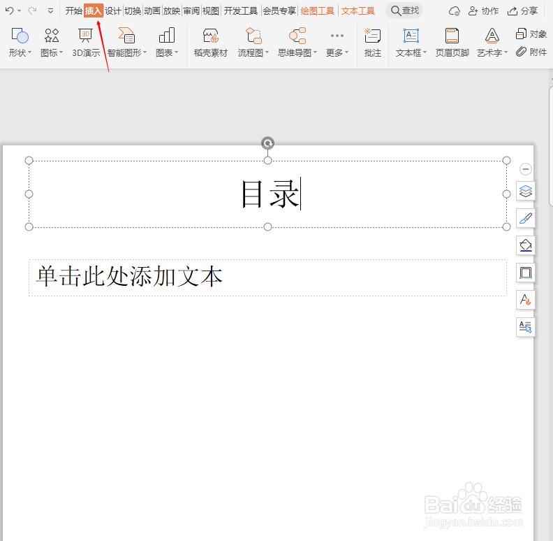Viewport: 553px width, 541px height.
Task: Click the layers stacking order icon
Action: [526, 191]
